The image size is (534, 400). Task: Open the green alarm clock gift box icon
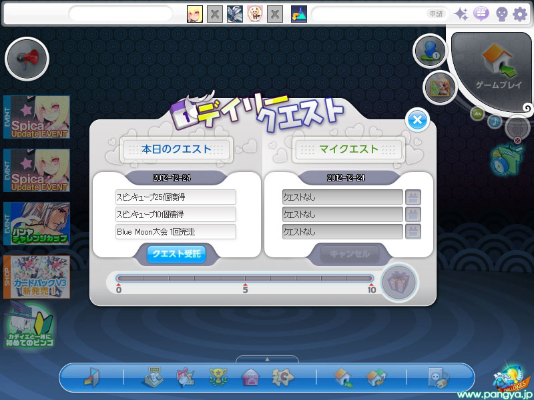[x=507, y=160]
